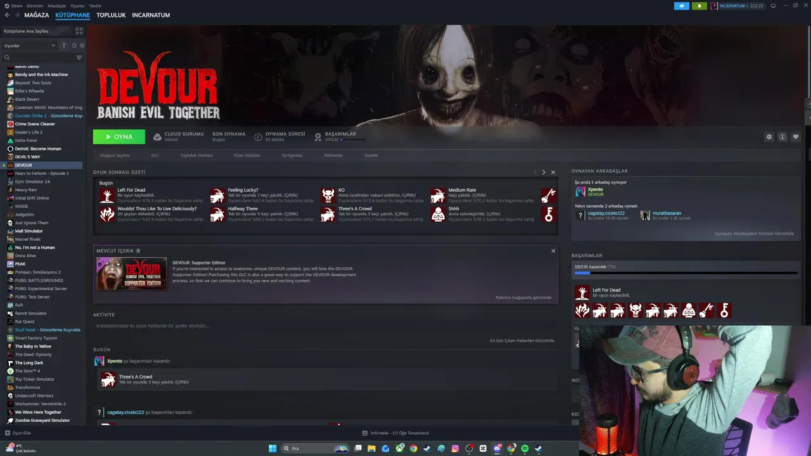Expand the INCARNATUM account dropdown

[737, 6]
